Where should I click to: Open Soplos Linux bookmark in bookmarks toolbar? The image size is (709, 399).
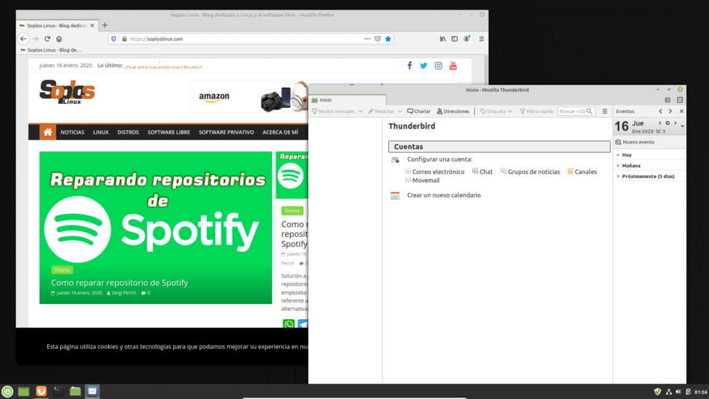pos(51,50)
